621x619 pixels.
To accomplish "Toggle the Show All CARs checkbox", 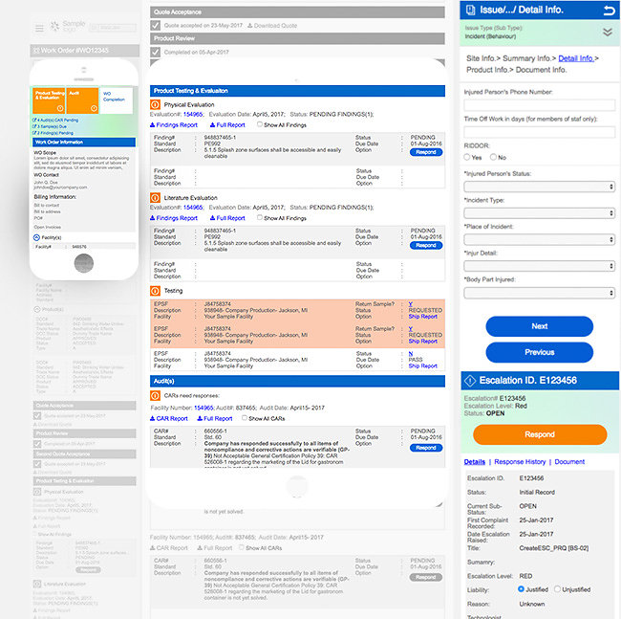I will (245, 418).
